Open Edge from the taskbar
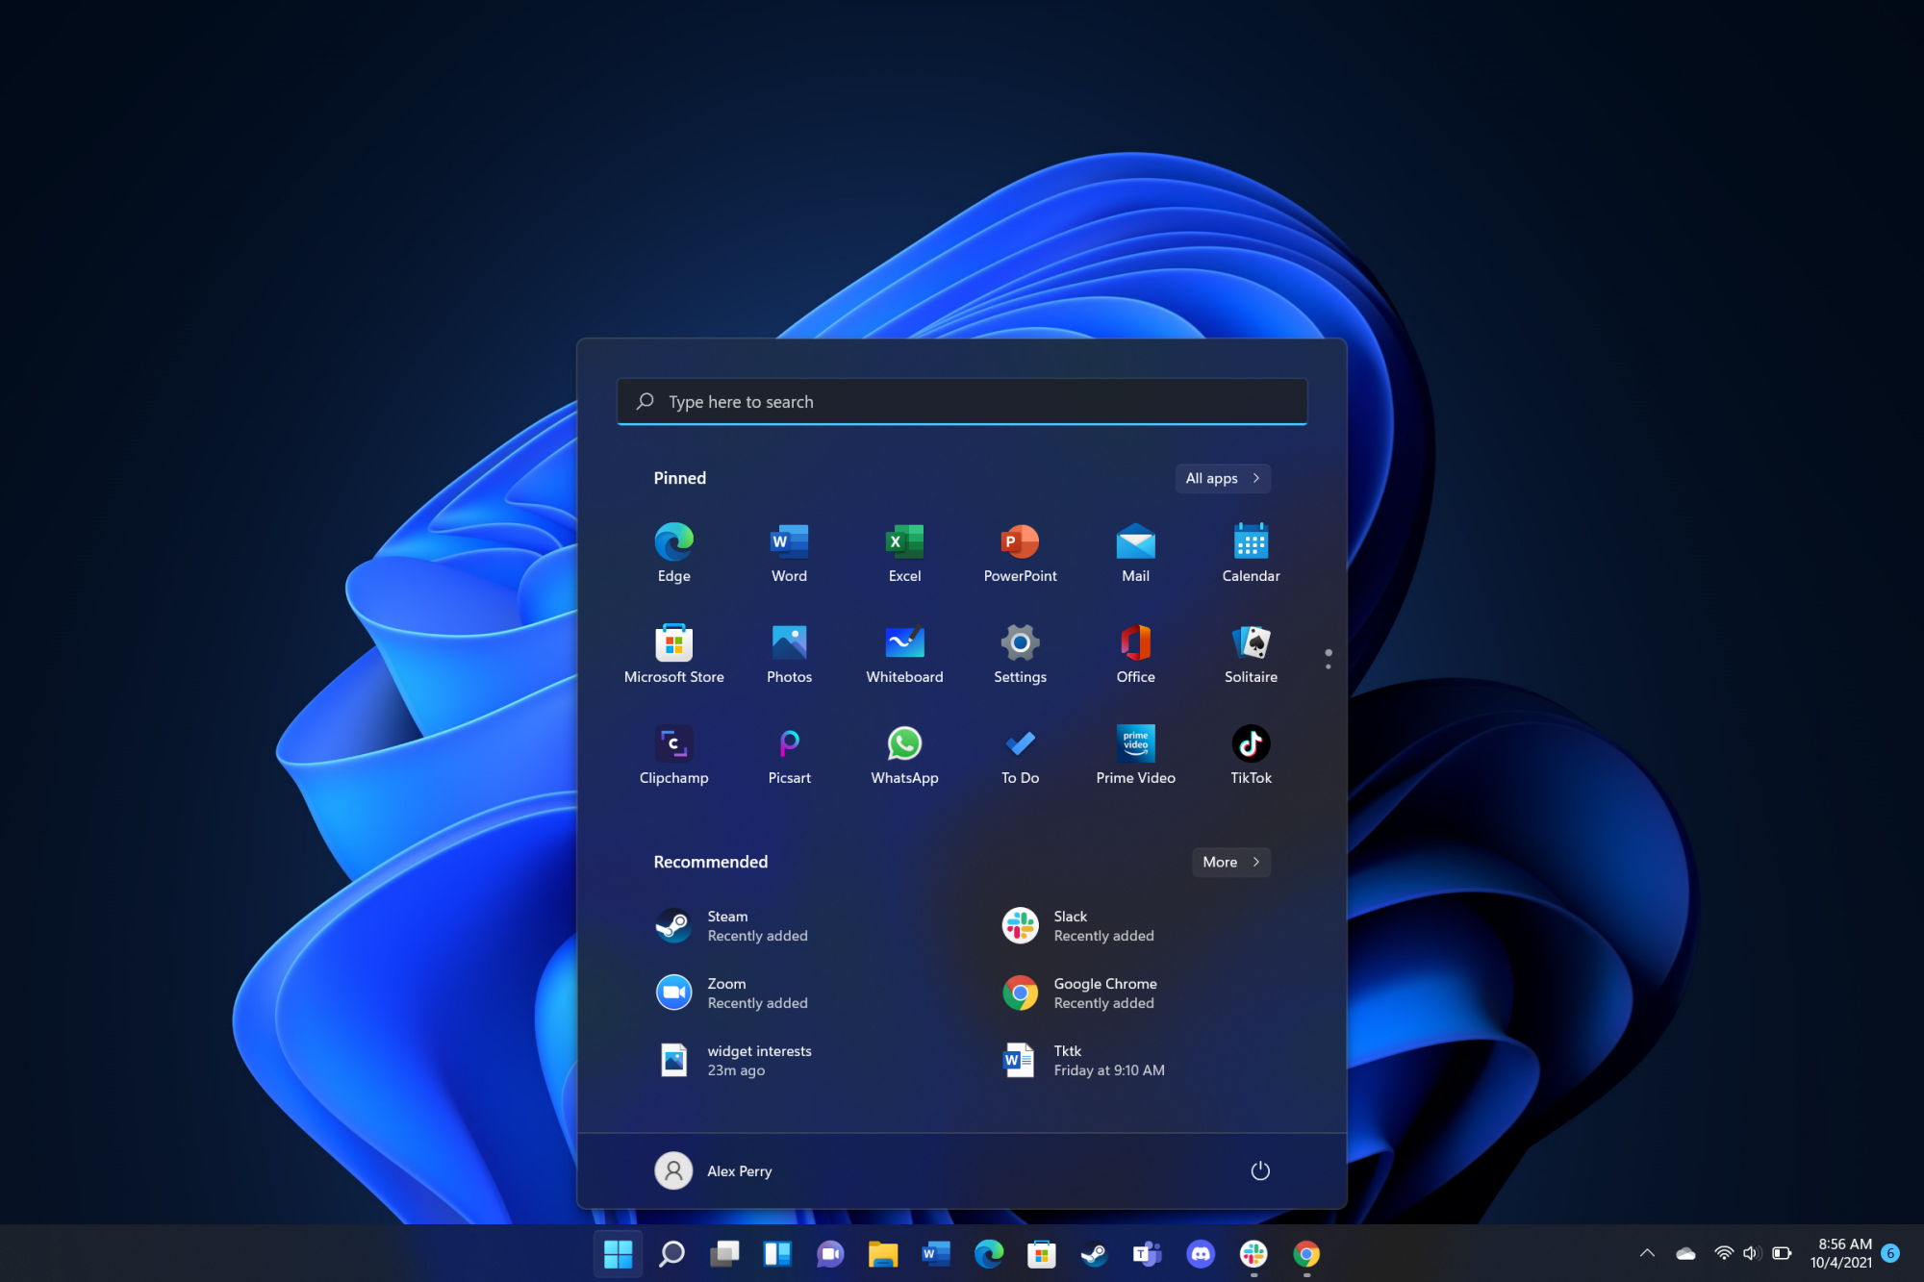 pyautogui.click(x=989, y=1254)
